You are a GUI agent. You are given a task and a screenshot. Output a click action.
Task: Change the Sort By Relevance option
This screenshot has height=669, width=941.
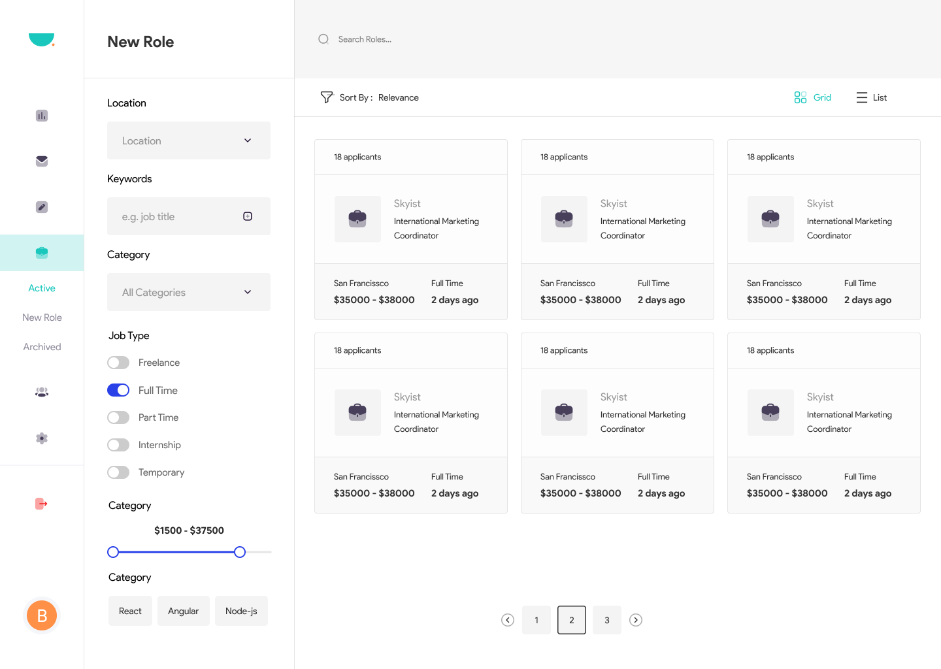coord(398,97)
